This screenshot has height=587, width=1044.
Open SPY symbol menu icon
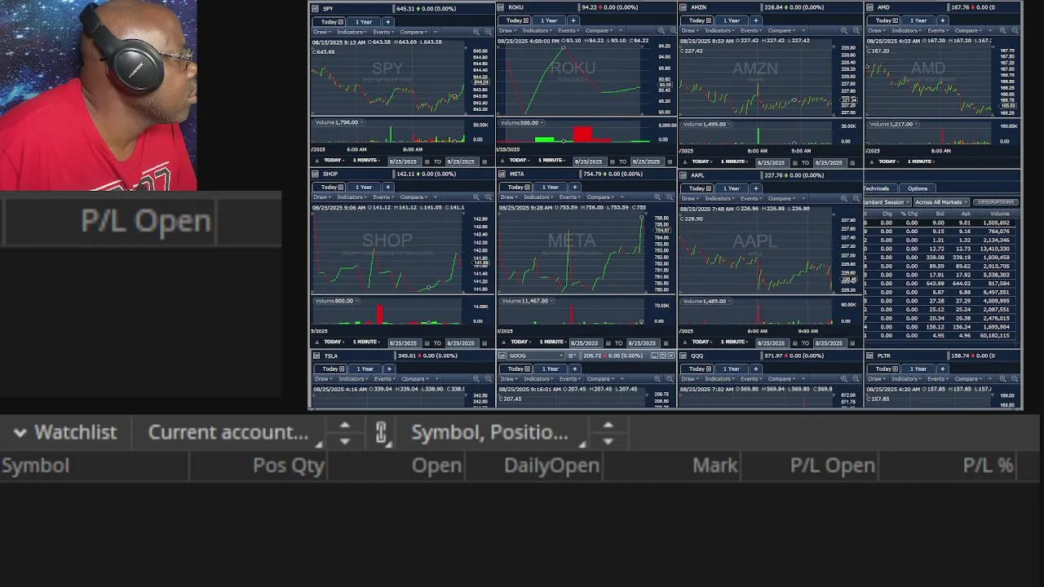(x=315, y=8)
